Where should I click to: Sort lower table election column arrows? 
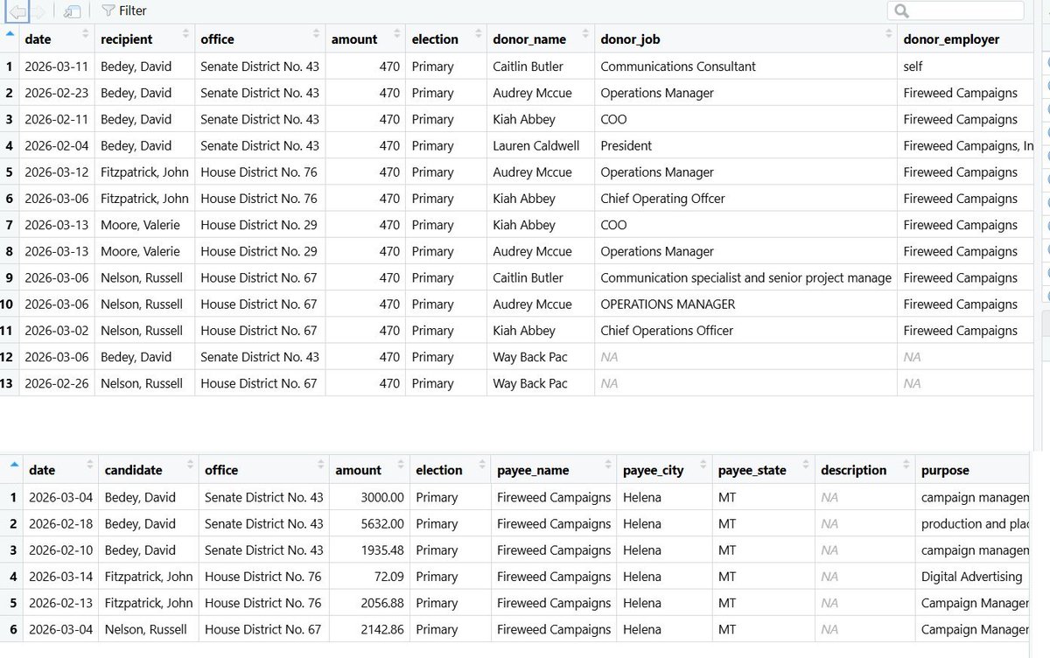click(481, 465)
